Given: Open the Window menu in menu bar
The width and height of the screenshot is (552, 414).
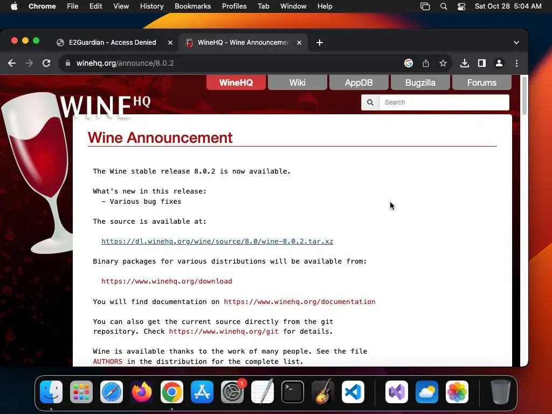Looking at the screenshot, I should point(293,6).
